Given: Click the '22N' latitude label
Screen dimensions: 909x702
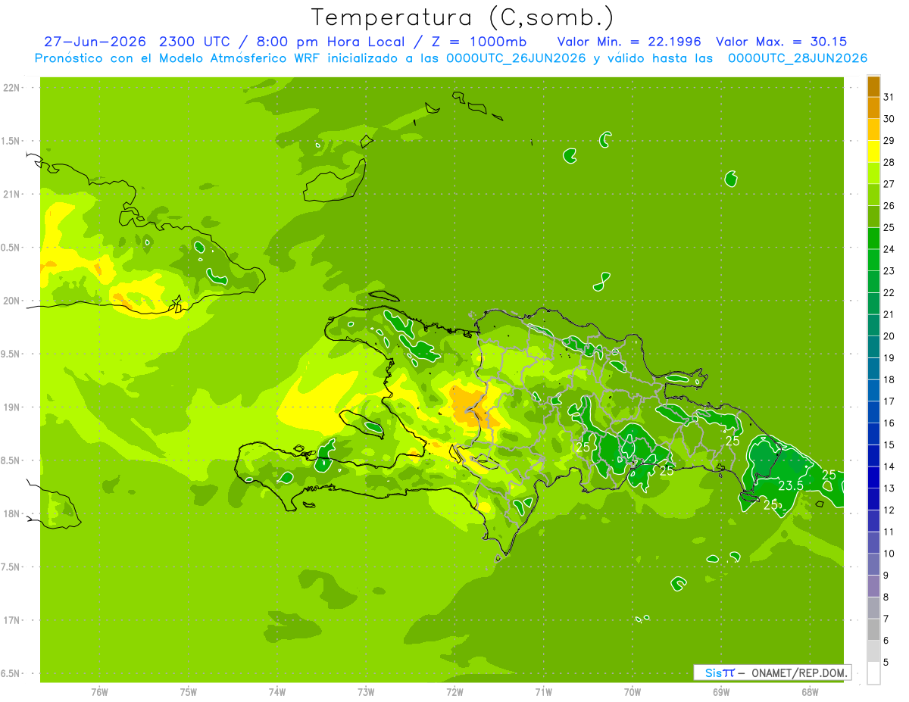Looking at the screenshot, I should (x=12, y=88).
